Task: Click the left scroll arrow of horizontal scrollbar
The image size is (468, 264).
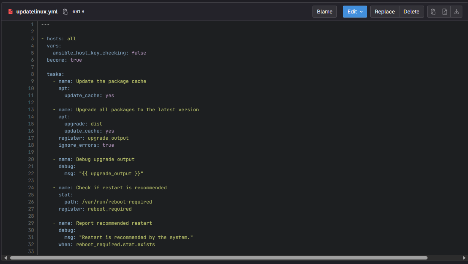Action: [6, 258]
